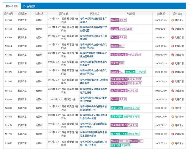
Task: Click 长城汽车 brand cell in row 534326
Action: point(22,55)
